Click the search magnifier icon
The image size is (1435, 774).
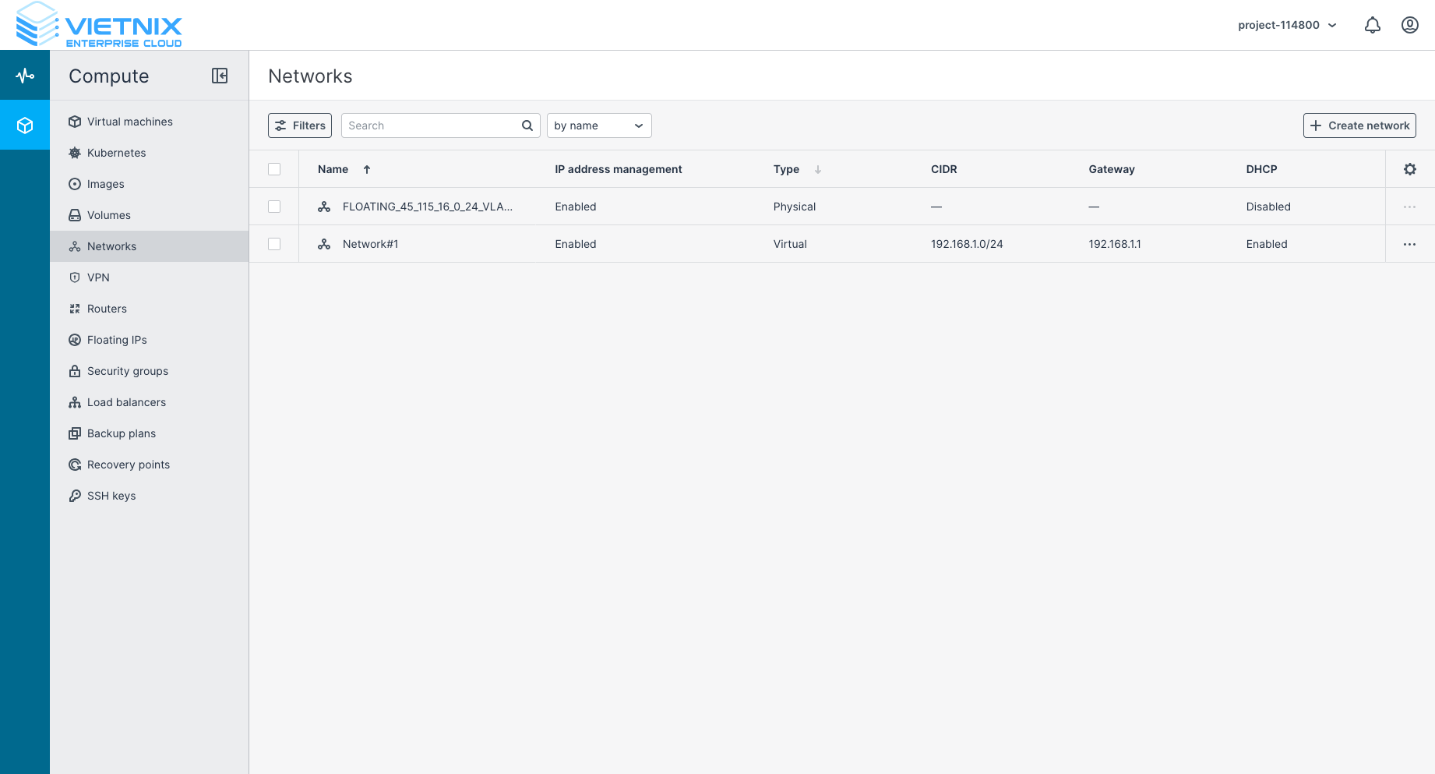(x=527, y=125)
